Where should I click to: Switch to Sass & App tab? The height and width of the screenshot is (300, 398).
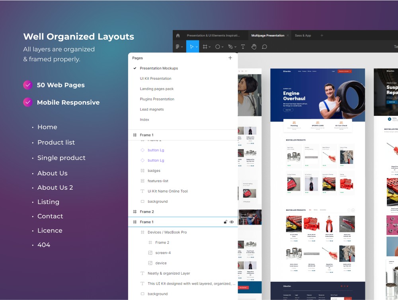coord(303,35)
